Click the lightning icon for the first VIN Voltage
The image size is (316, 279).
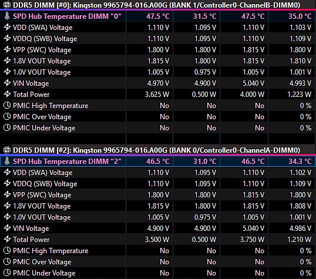click(7, 83)
